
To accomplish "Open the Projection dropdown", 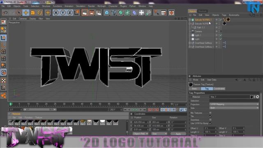I will point(234,104).
